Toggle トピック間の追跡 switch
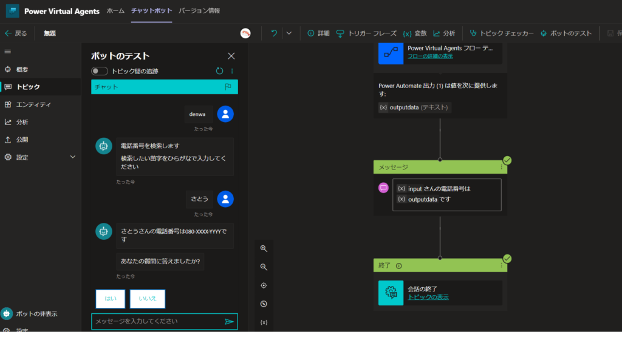This screenshot has height=337, width=622. click(x=99, y=71)
